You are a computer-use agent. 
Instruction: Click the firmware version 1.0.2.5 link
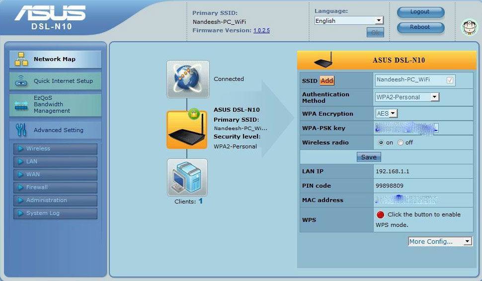coord(261,30)
